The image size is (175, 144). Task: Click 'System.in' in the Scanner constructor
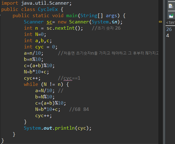pos(104,22)
